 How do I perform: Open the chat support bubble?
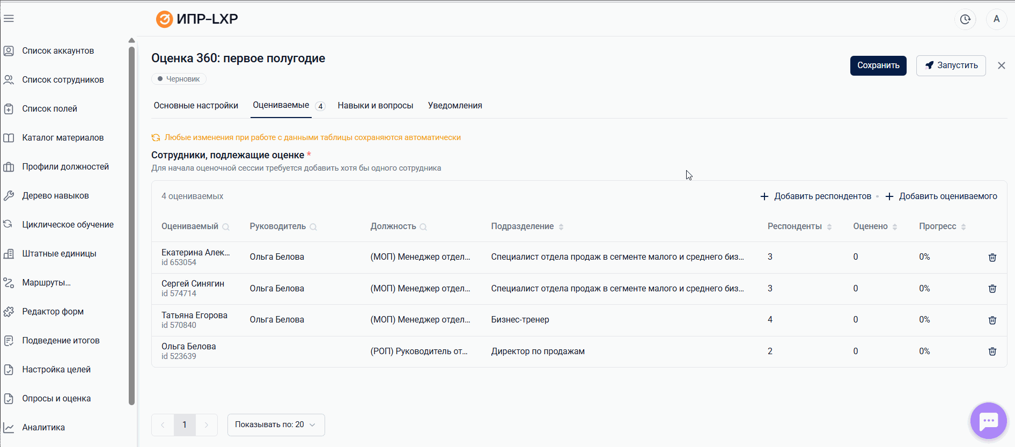[988, 421]
